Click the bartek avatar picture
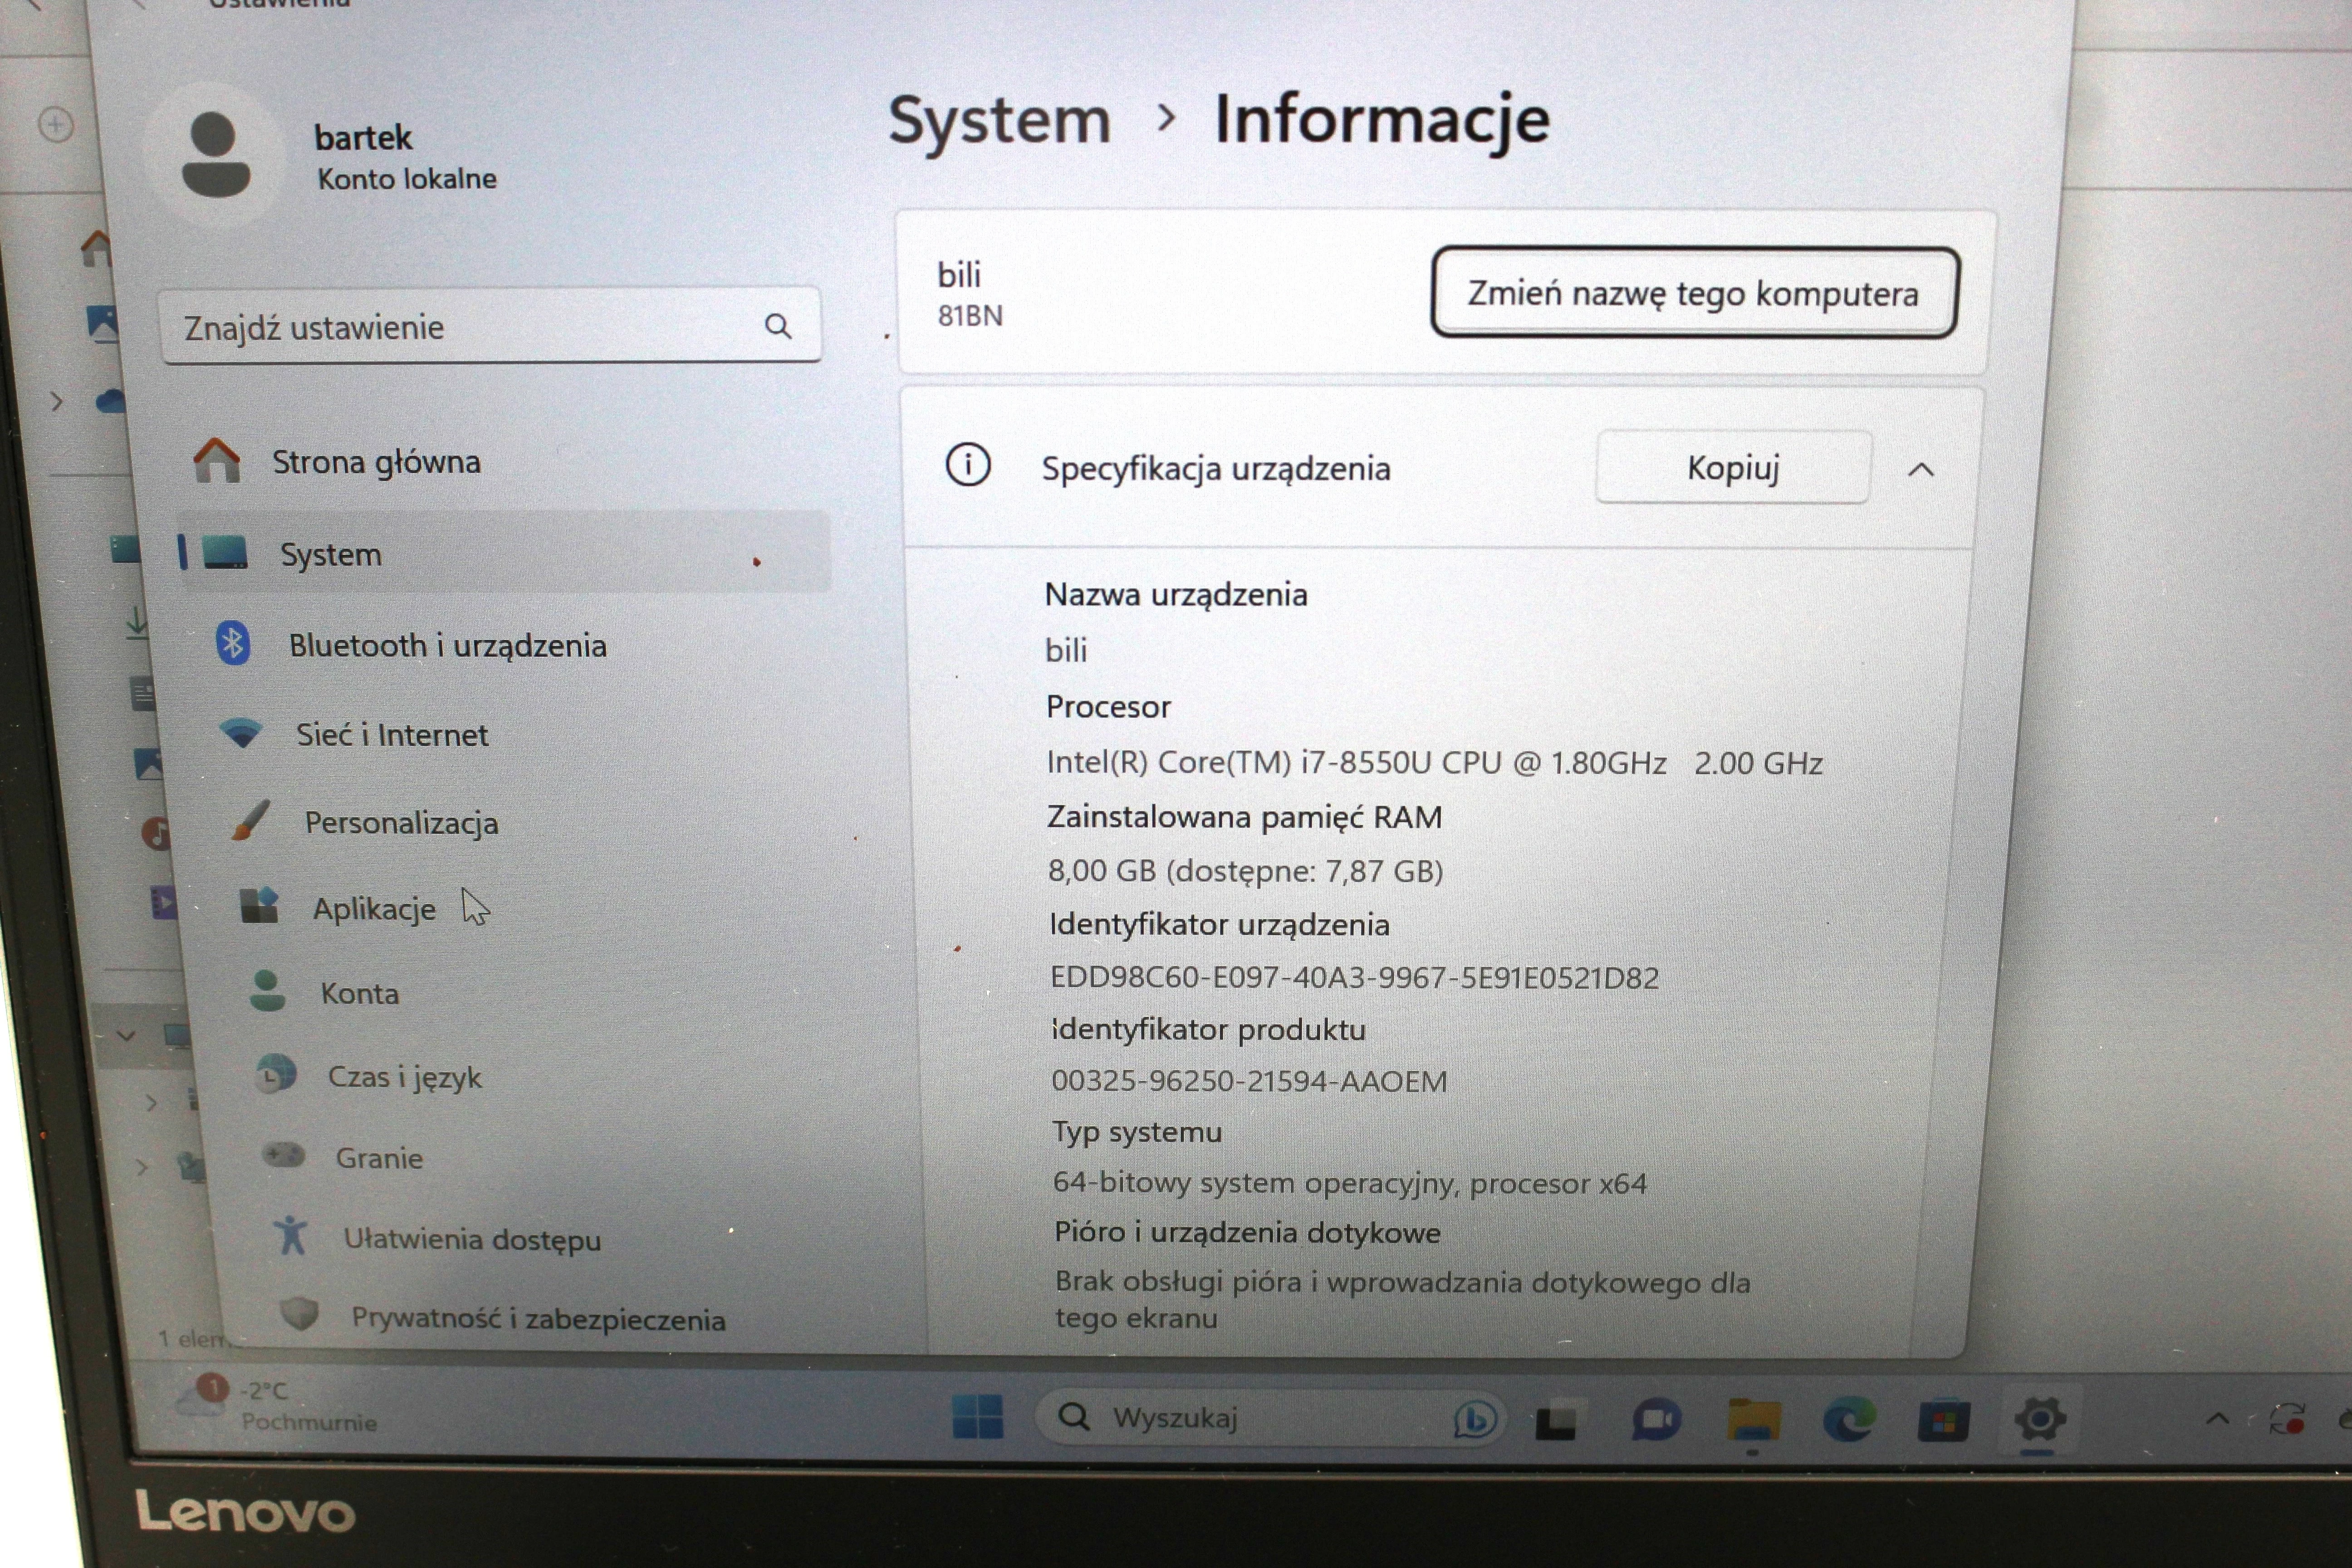This screenshot has width=2352, height=1568. coord(216,155)
